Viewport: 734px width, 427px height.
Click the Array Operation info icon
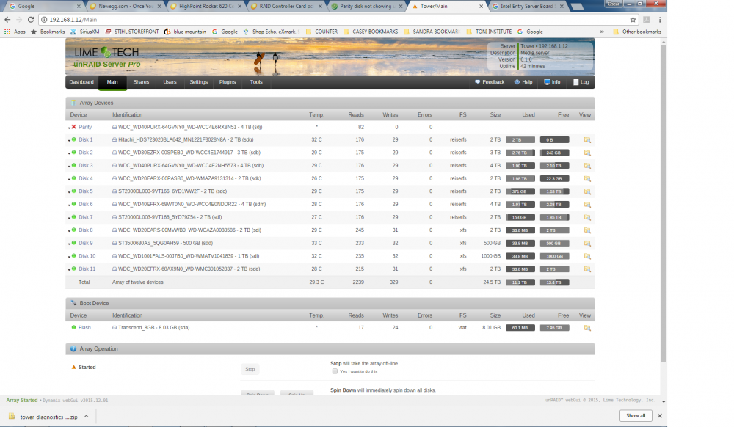73,349
